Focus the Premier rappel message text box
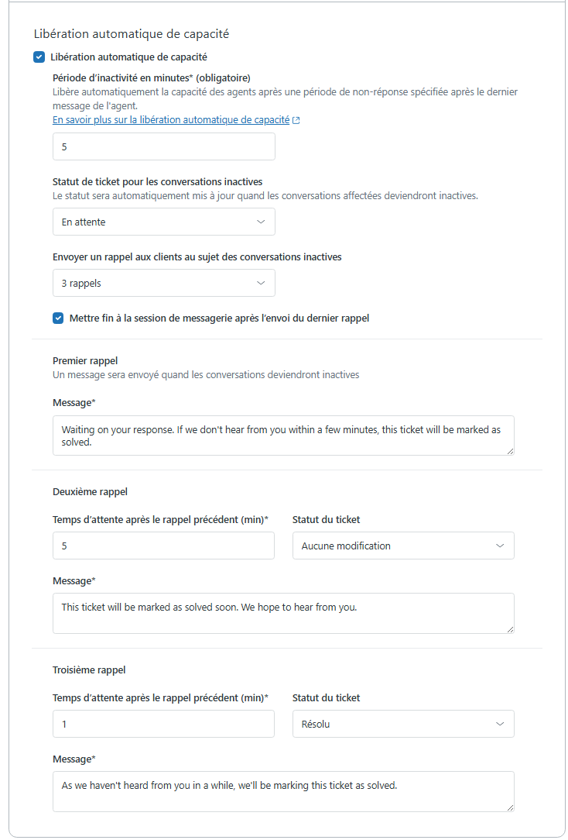This screenshot has width=568, height=840. click(282, 435)
